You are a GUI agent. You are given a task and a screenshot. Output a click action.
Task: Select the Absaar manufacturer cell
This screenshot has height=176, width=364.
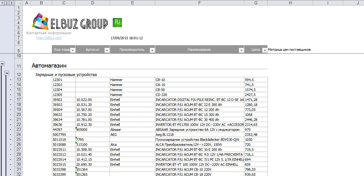pos(132,130)
